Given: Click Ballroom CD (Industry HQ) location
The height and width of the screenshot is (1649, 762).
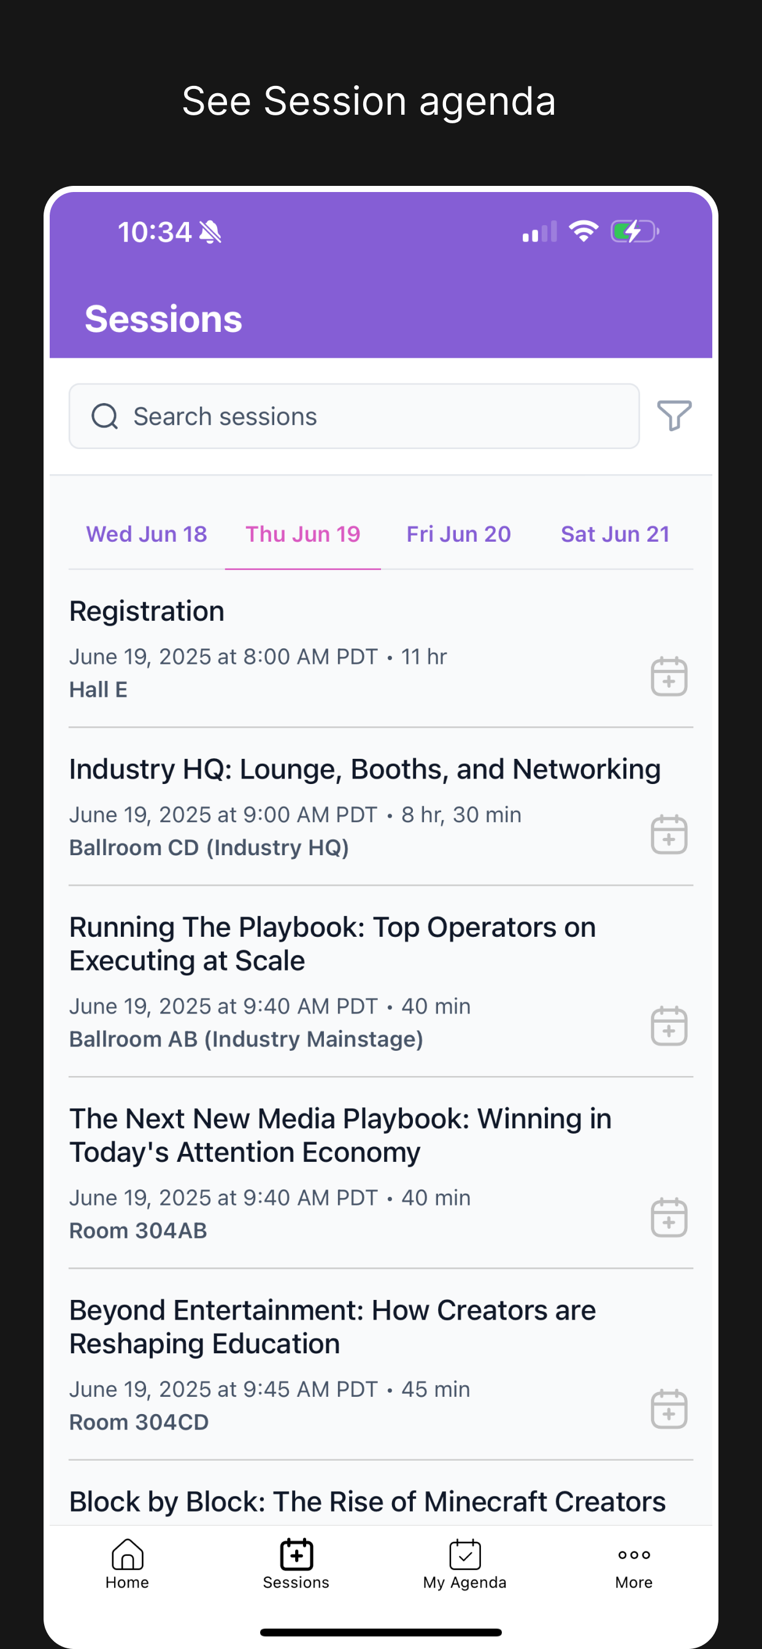Looking at the screenshot, I should click(x=209, y=848).
